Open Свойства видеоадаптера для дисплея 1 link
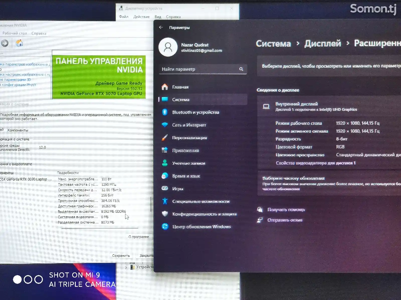 [x=316, y=163]
